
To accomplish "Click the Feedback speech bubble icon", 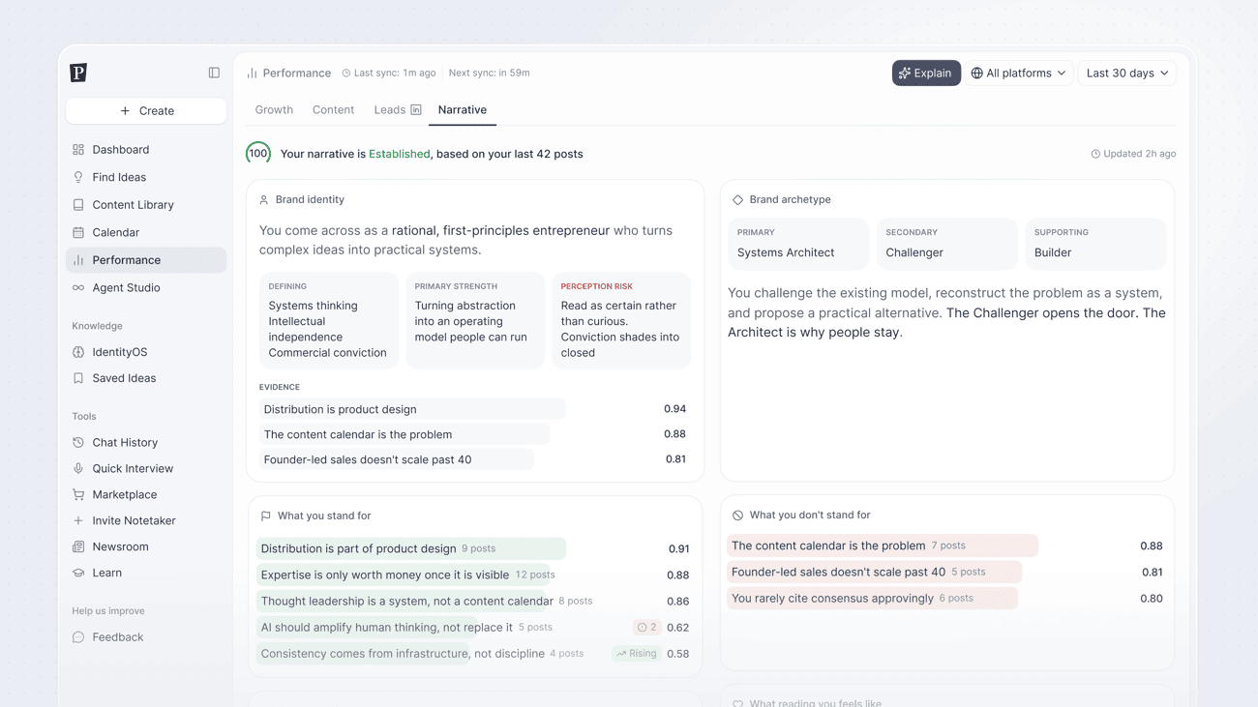I will click(78, 637).
